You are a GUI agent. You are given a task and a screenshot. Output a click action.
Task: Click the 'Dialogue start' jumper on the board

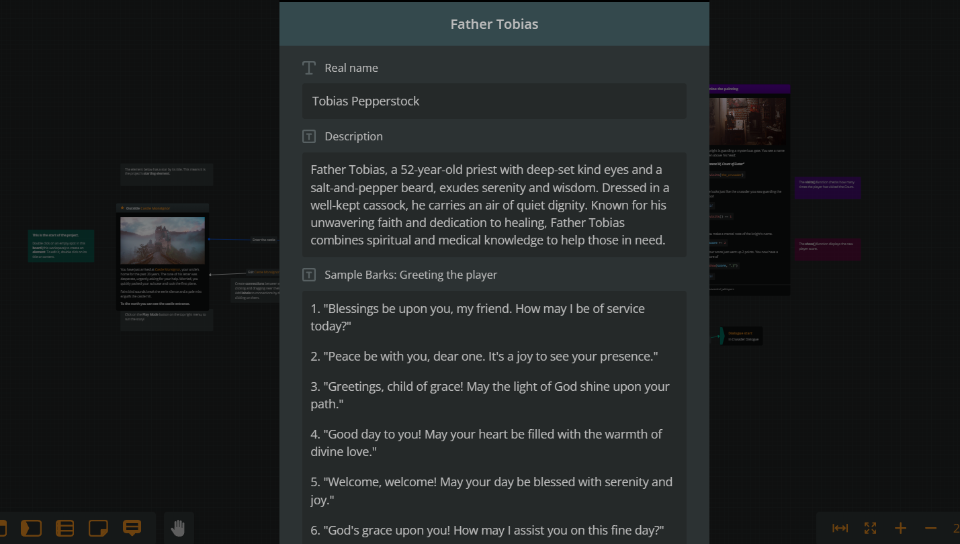click(x=742, y=336)
